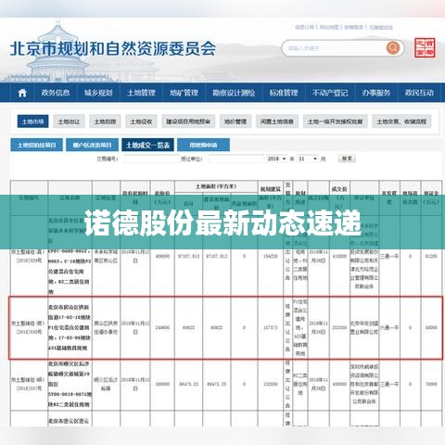Screen dimensions: 445x445
Task: Click the 232300 transaction price cell
Action: 339,327
